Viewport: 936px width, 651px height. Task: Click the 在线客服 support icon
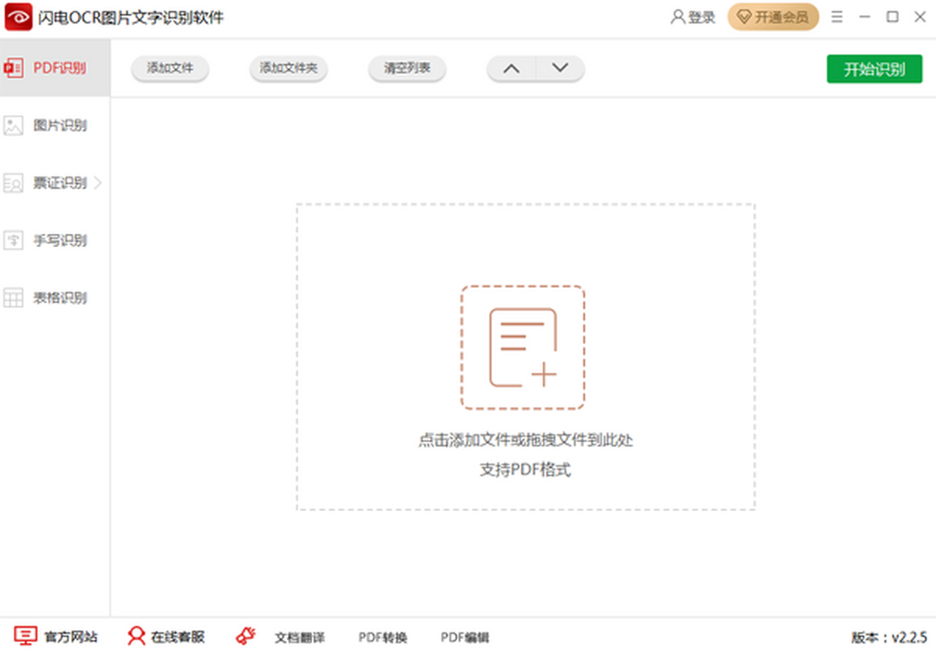(x=136, y=636)
